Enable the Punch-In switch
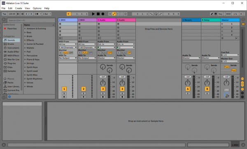The width and height of the screenshot is (247, 149). tap(151, 14)
